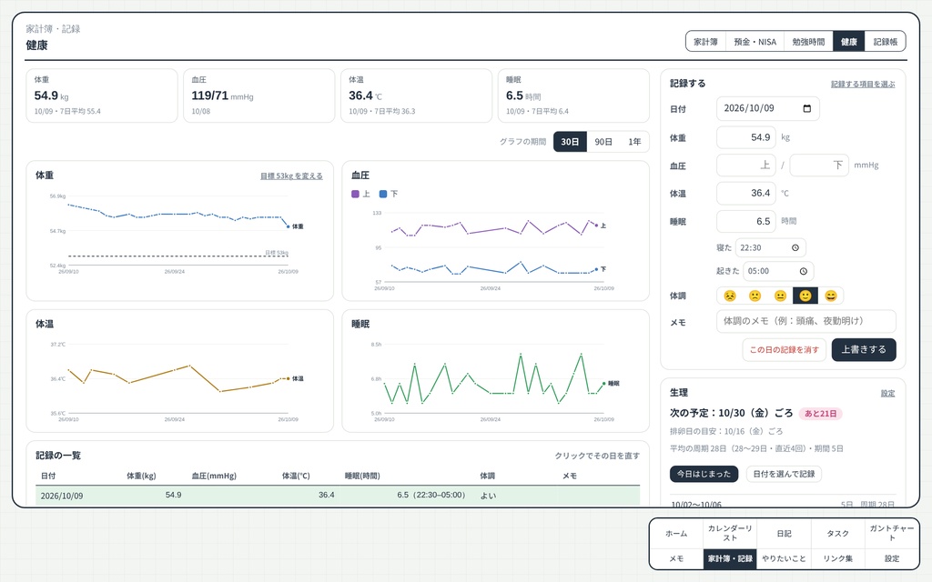
Task: Click the 上書きする button
Action: coord(864,350)
